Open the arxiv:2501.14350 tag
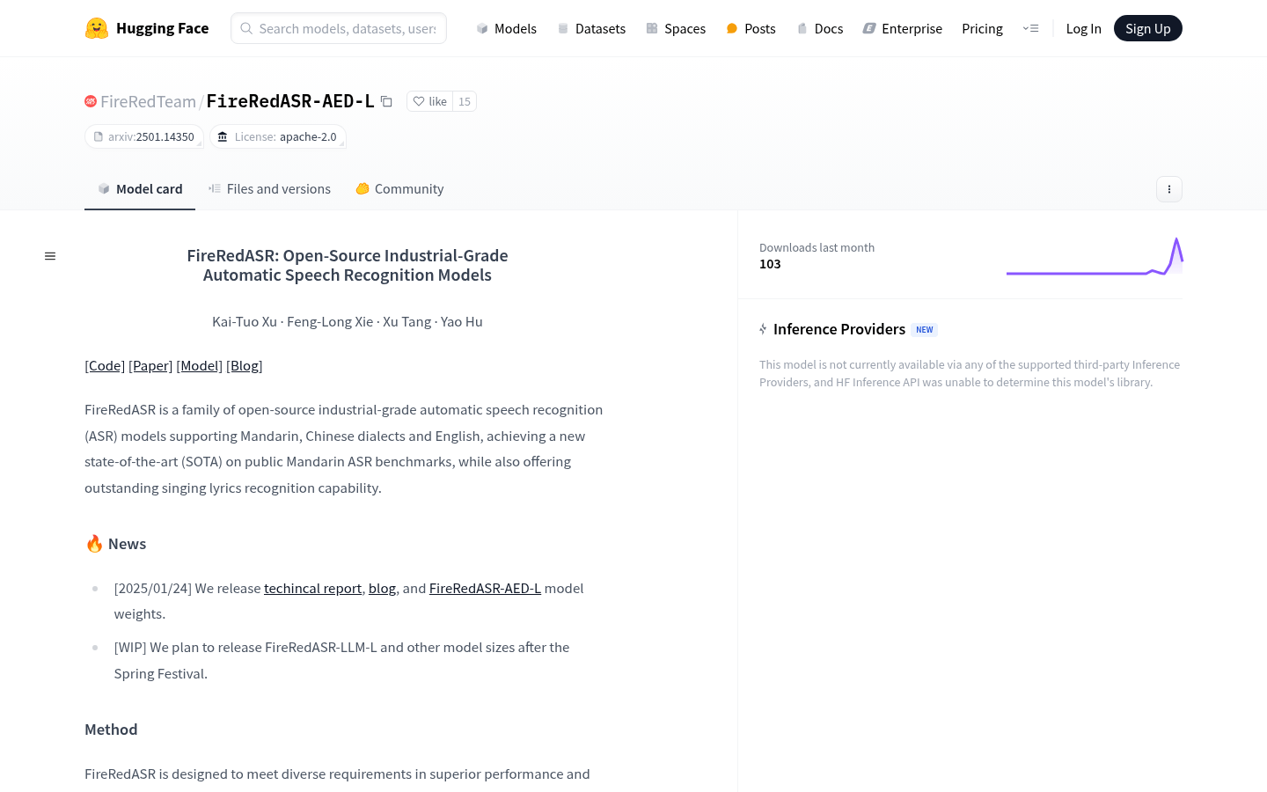 tap(144, 136)
